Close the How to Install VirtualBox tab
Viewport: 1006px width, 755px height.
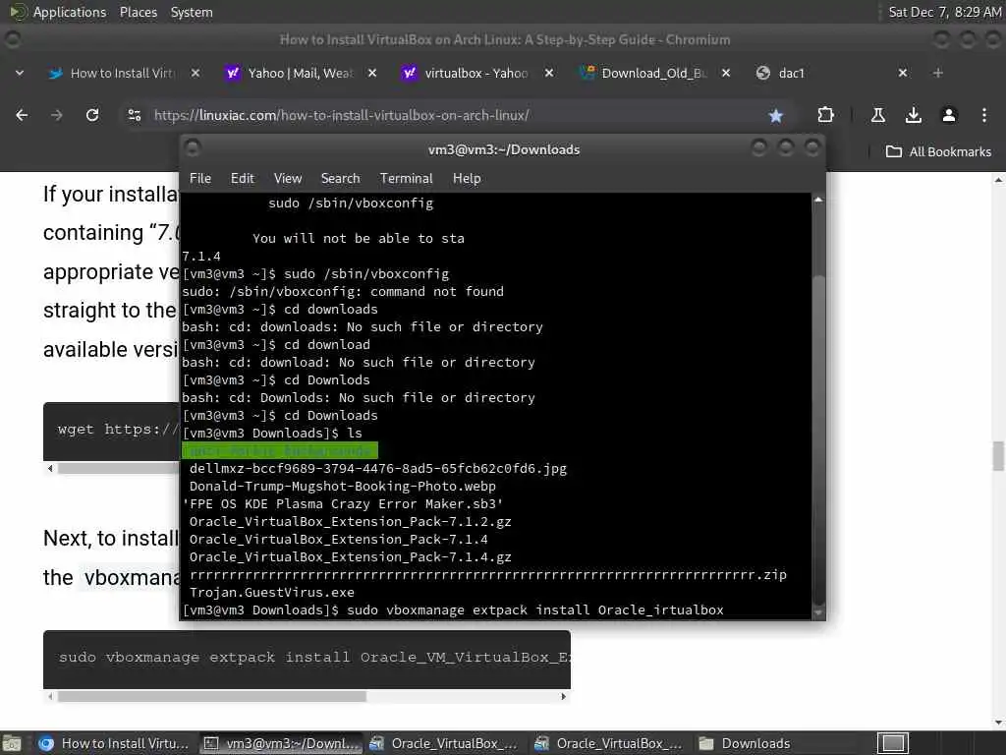tap(196, 73)
